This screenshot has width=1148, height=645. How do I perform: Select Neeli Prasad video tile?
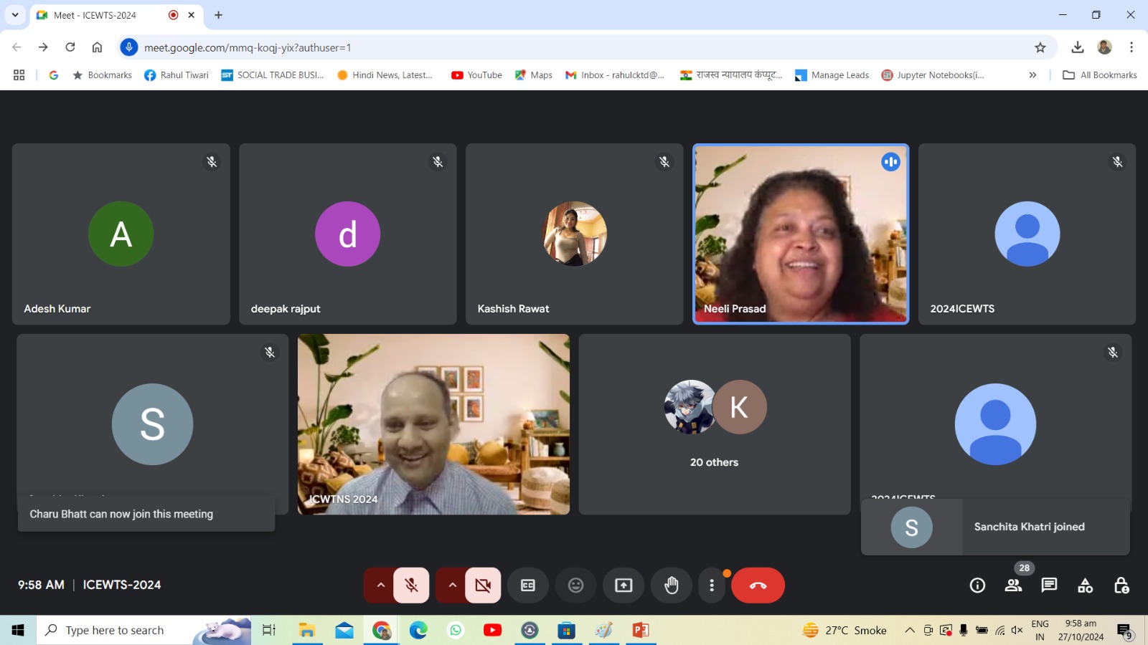pos(801,234)
